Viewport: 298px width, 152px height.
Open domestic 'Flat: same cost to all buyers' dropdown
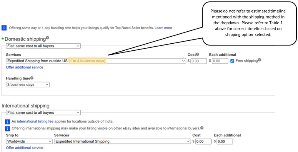43,46
